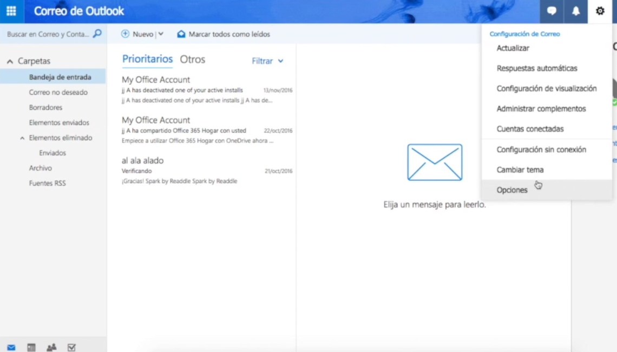Switch to Mail module icon at bottom
617x352 pixels.
coord(11,347)
